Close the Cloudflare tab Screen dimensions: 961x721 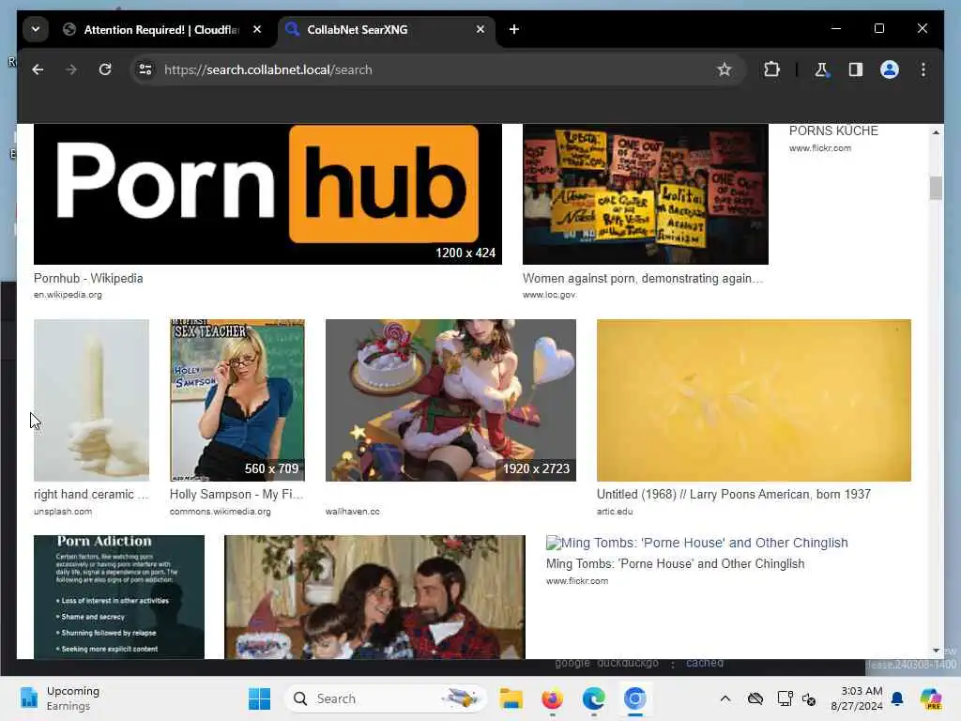(x=257, y=29)
